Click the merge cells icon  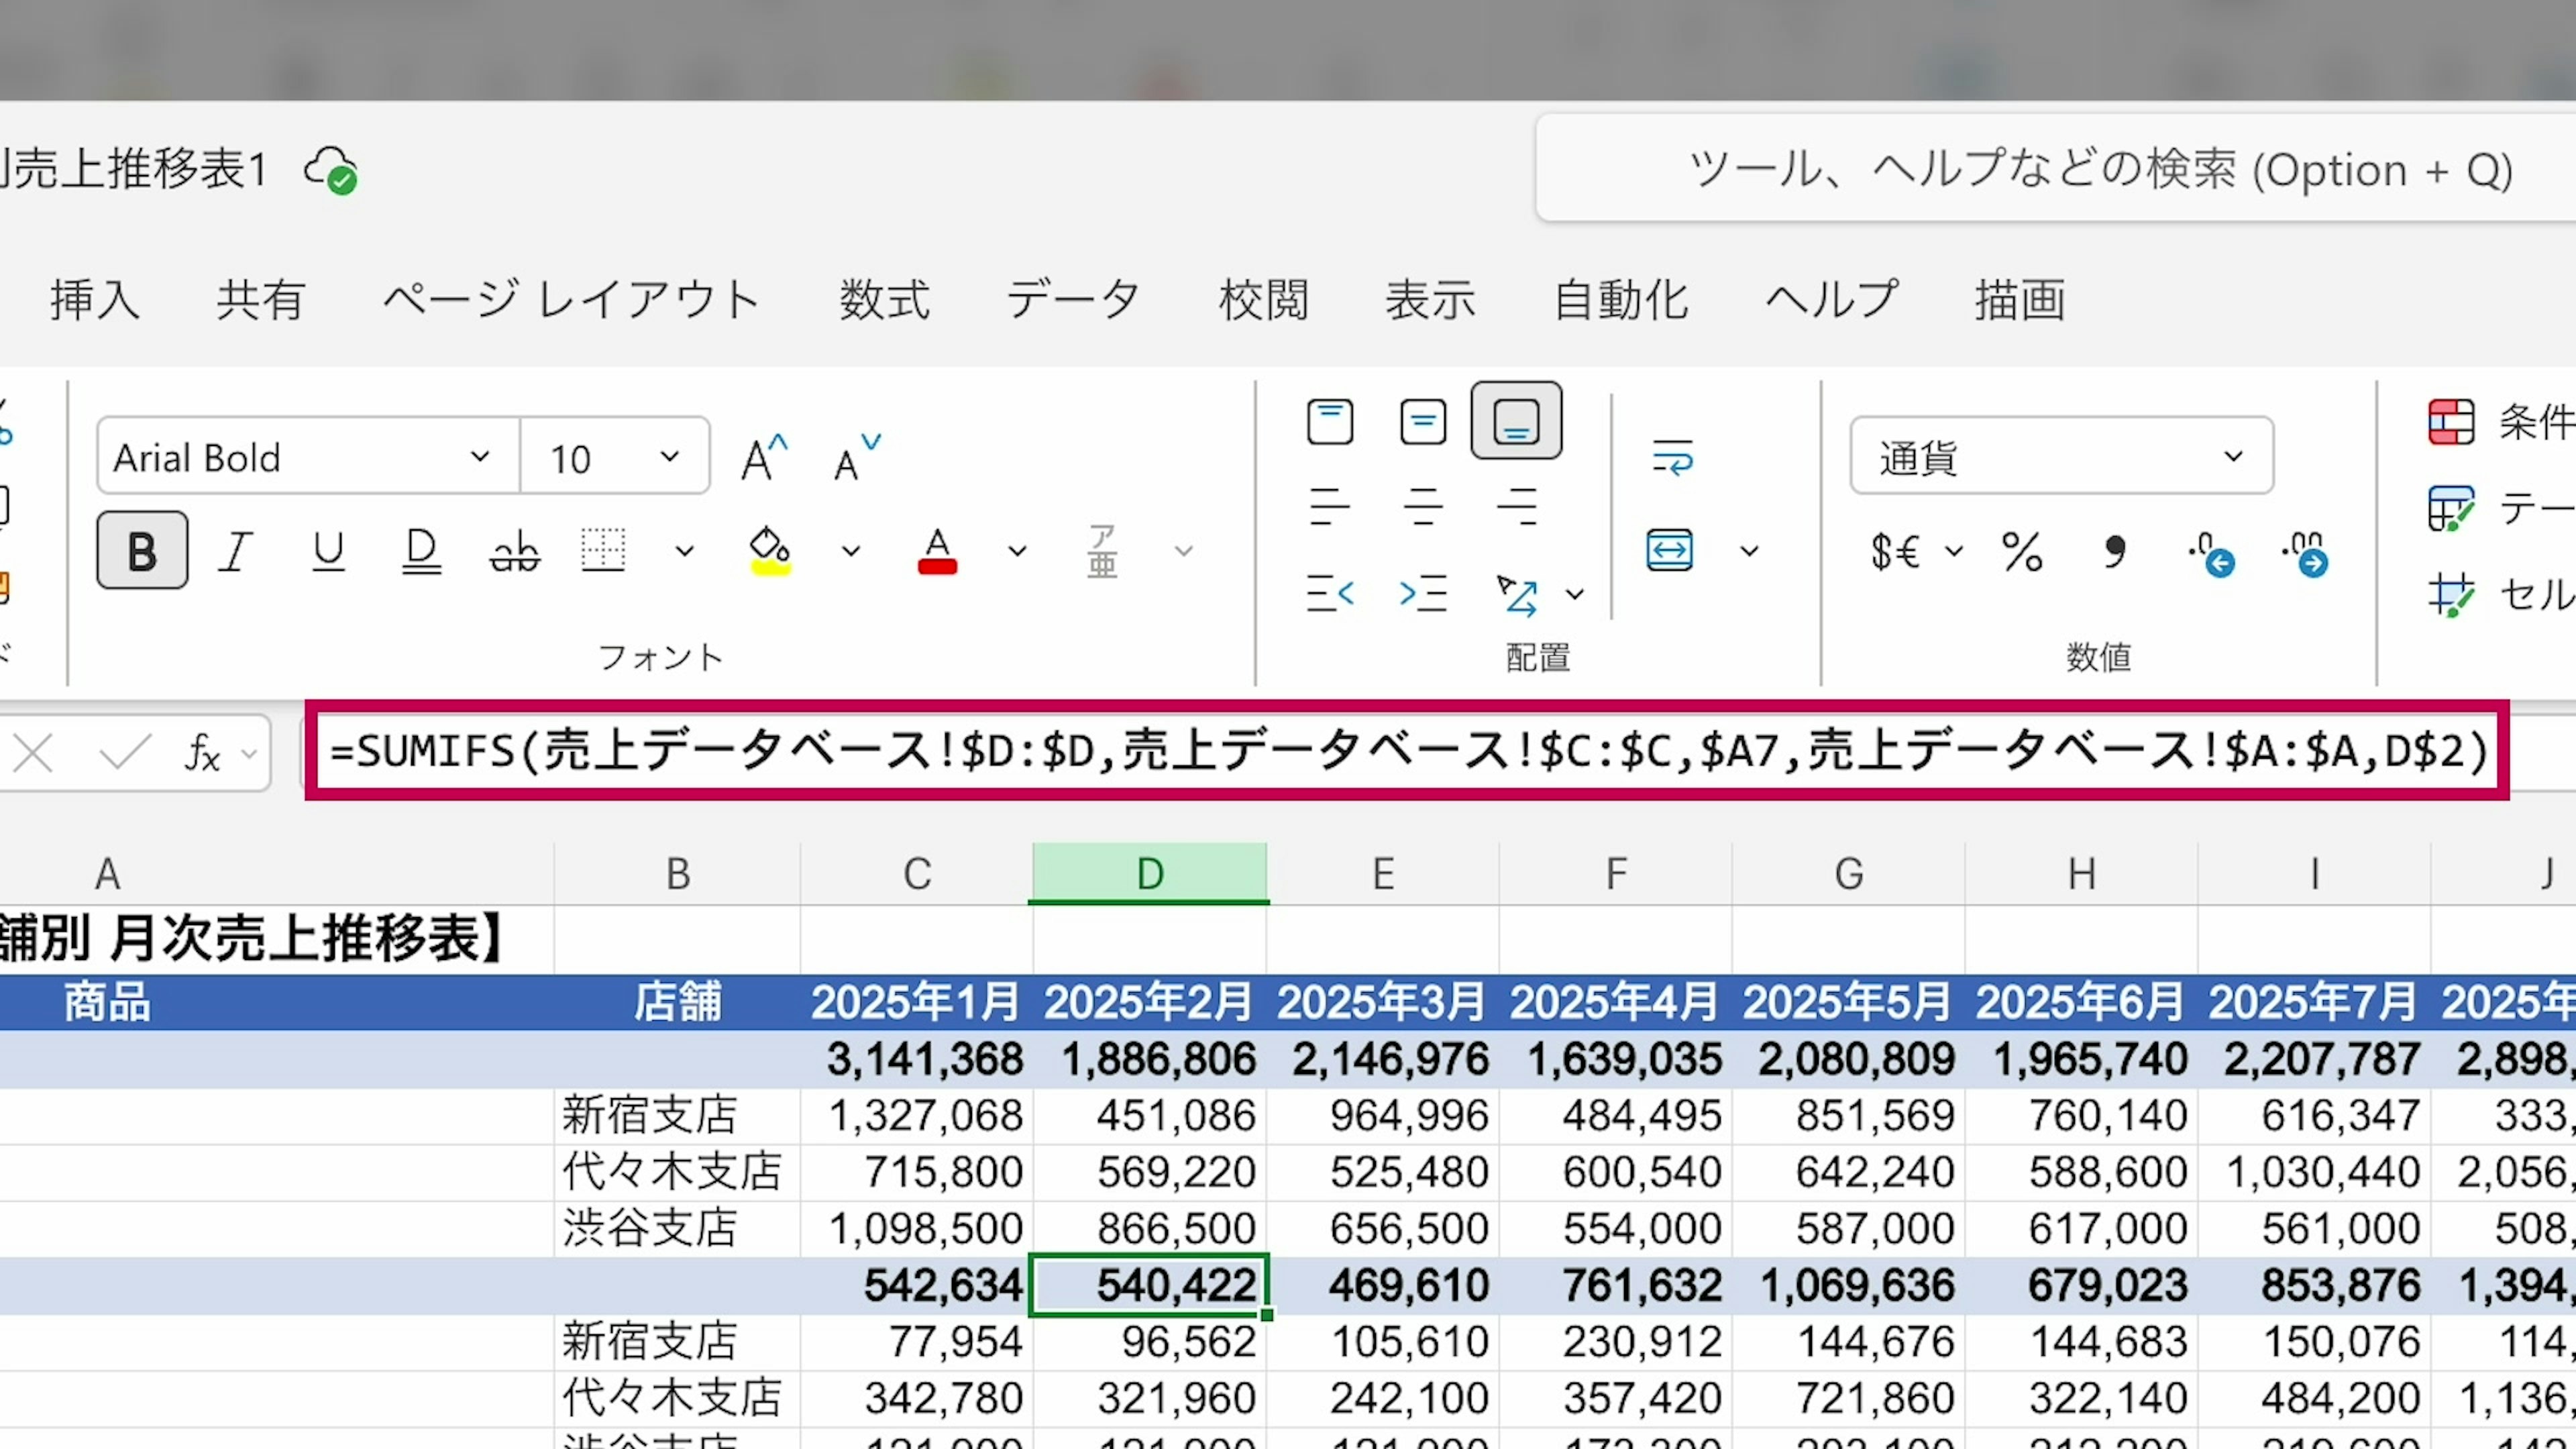point(1669,551)
